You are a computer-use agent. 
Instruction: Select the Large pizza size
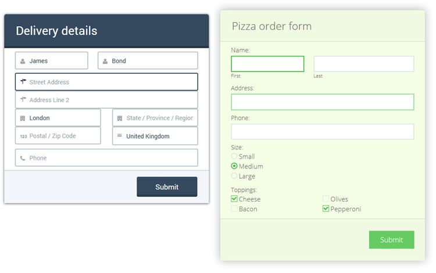[x=234, y=176]
